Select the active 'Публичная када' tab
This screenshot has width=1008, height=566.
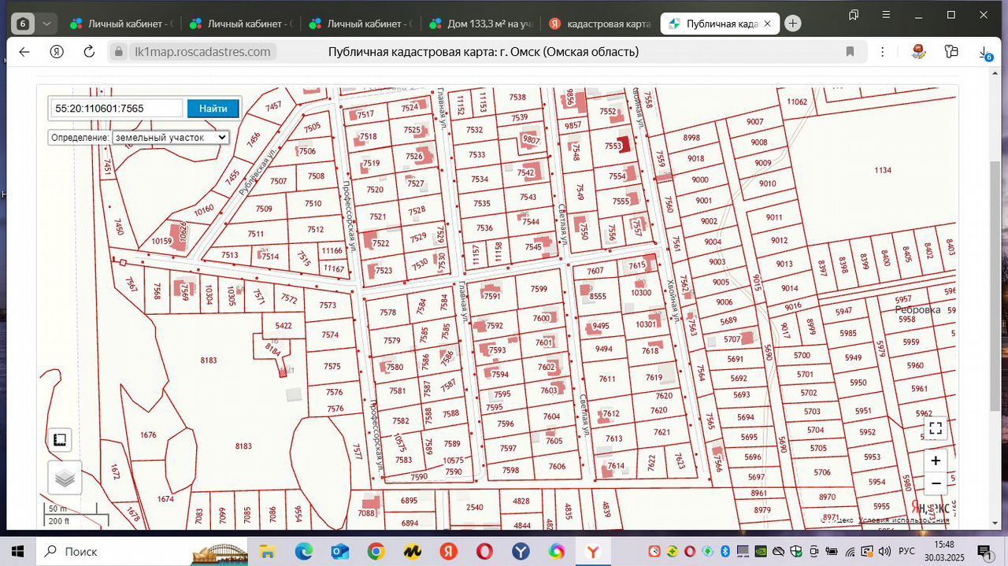tap(712, 24)
